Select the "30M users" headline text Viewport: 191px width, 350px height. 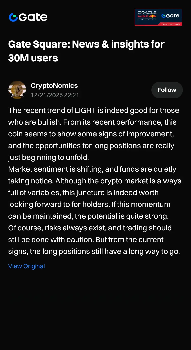pos(33,58)
